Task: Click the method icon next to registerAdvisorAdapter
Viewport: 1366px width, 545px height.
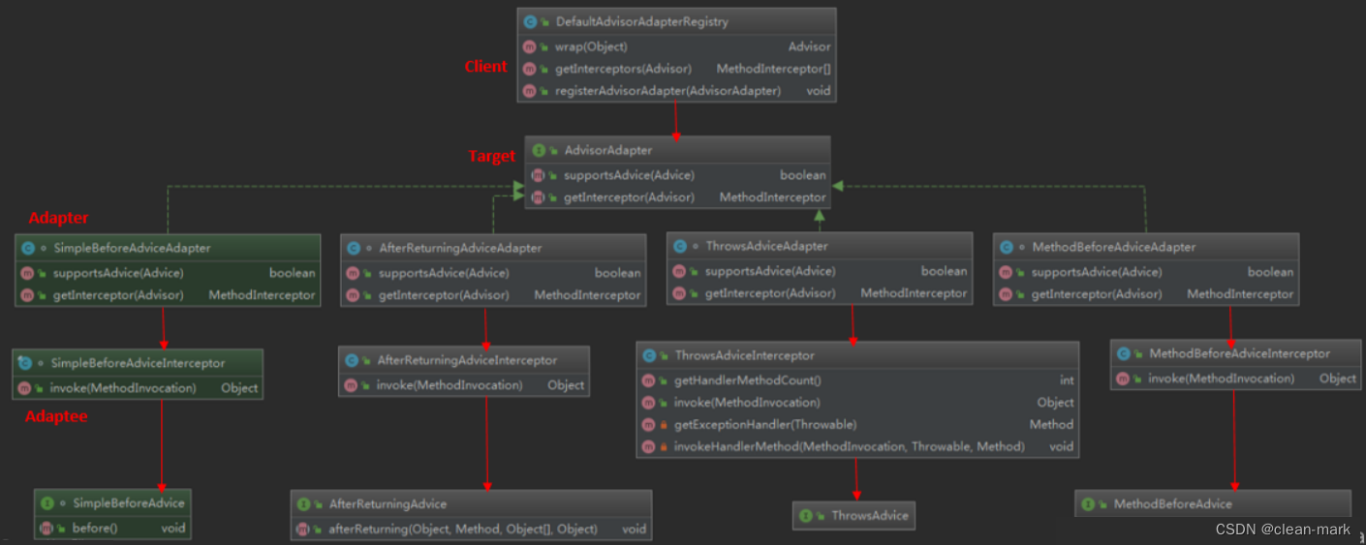Action: [x=529, y=91]
